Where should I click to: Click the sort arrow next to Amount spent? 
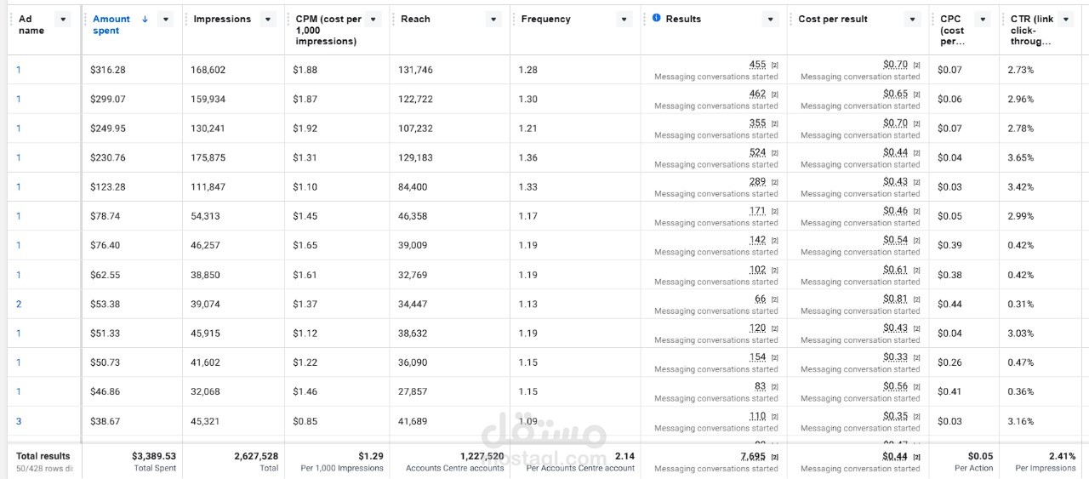(145, 19)
